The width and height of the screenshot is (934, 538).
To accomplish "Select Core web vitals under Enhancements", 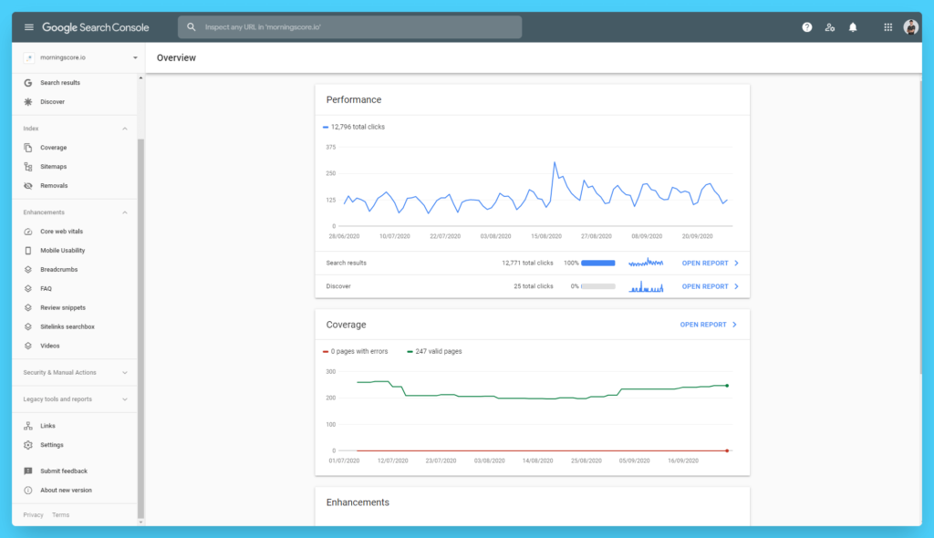I will pos(60,231).
